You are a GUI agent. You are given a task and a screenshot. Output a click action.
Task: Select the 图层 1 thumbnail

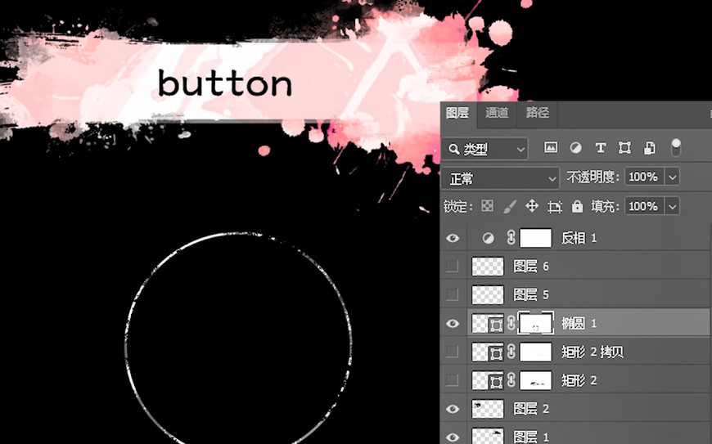coord(488,436)
